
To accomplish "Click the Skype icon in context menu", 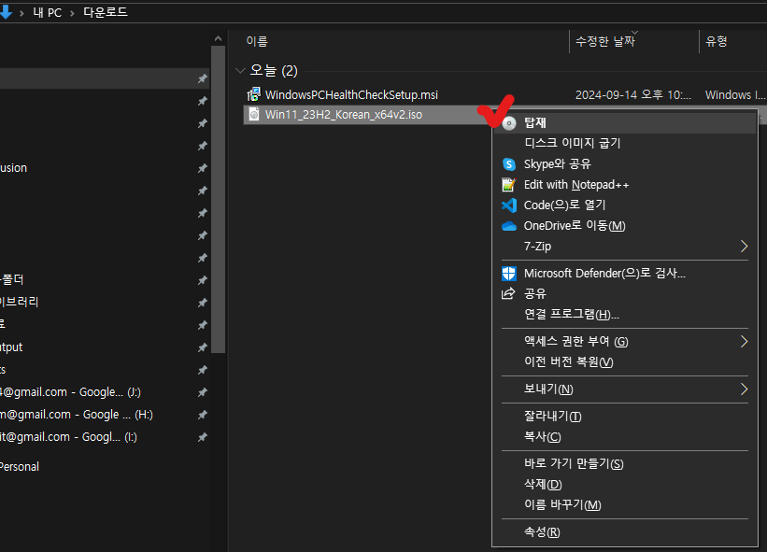I will [x=509, y=164].
